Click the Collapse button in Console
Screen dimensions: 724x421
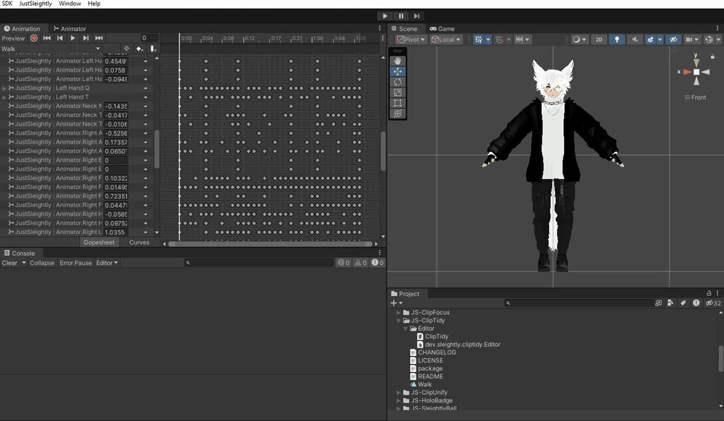click(42, 263)
